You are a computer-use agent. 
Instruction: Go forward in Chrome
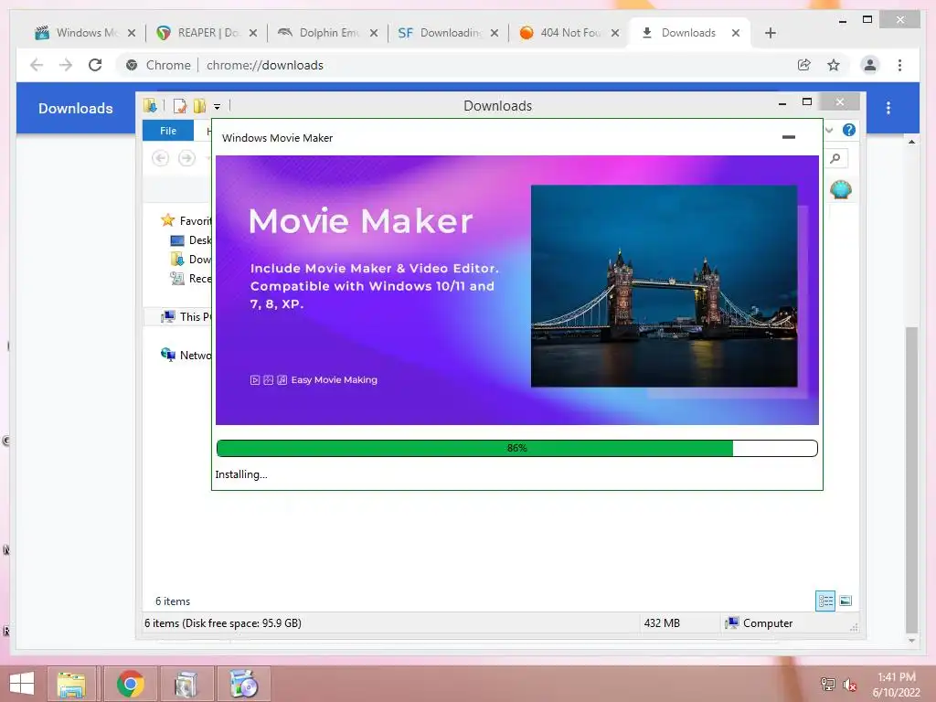[x=66, y=65]
